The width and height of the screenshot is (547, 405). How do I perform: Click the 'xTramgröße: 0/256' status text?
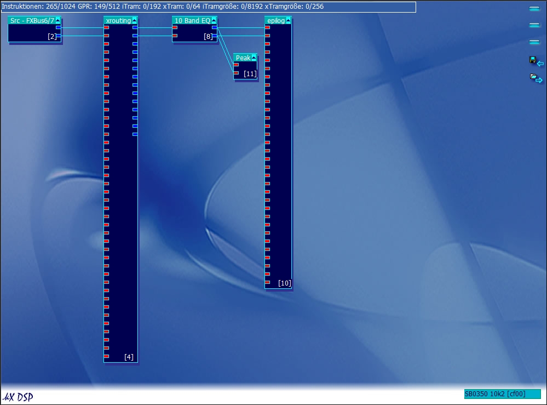295,6
